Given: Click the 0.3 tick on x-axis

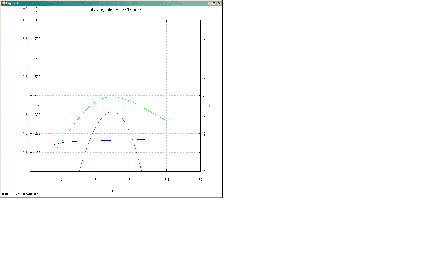Looking at the screenshot, I should click(132, 180).
